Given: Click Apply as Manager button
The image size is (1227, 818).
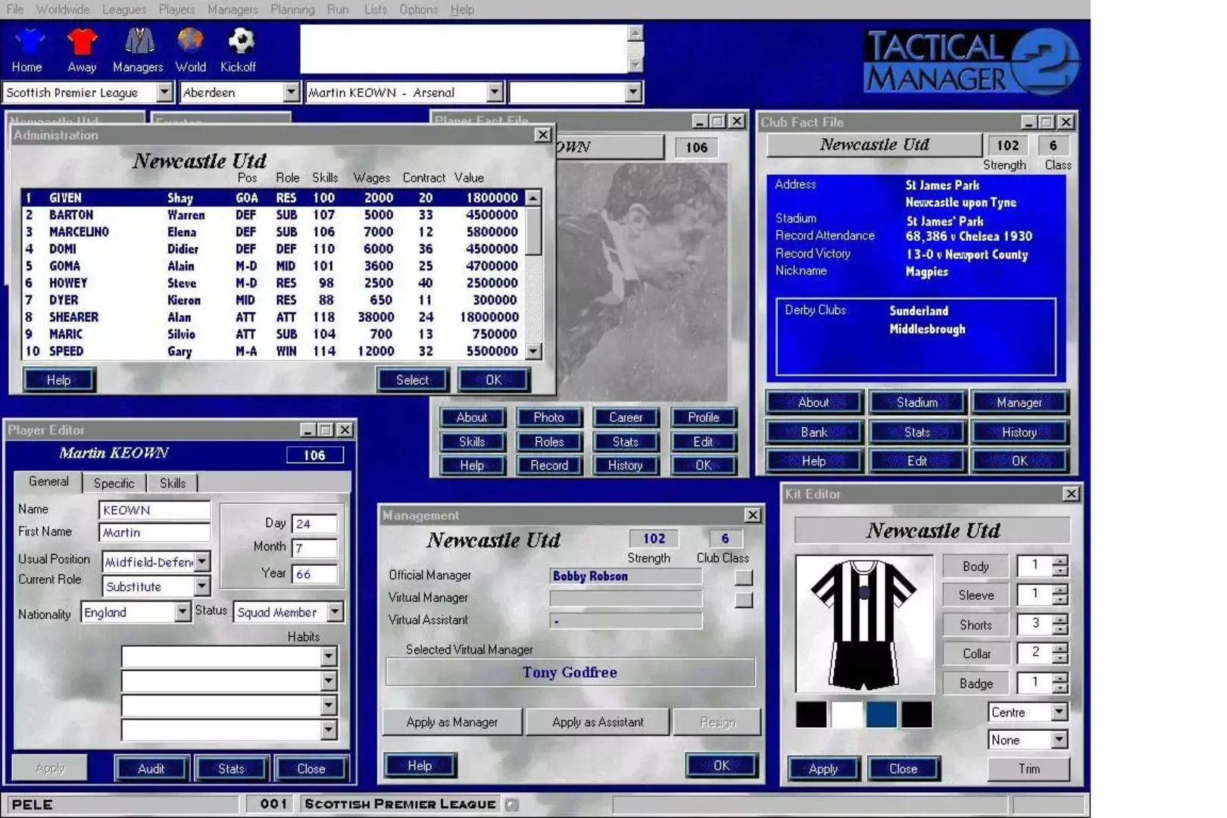Looking at the screenshot, I should coord(452,722).
